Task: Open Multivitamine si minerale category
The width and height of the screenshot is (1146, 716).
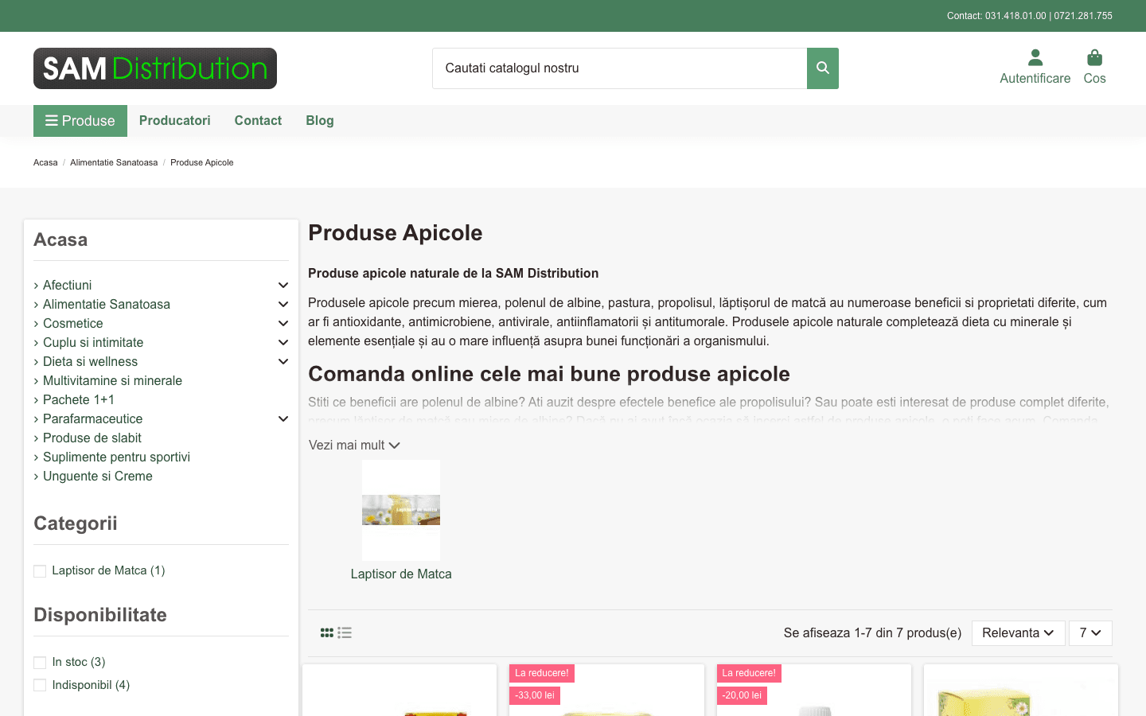Action: click(112, 380)
